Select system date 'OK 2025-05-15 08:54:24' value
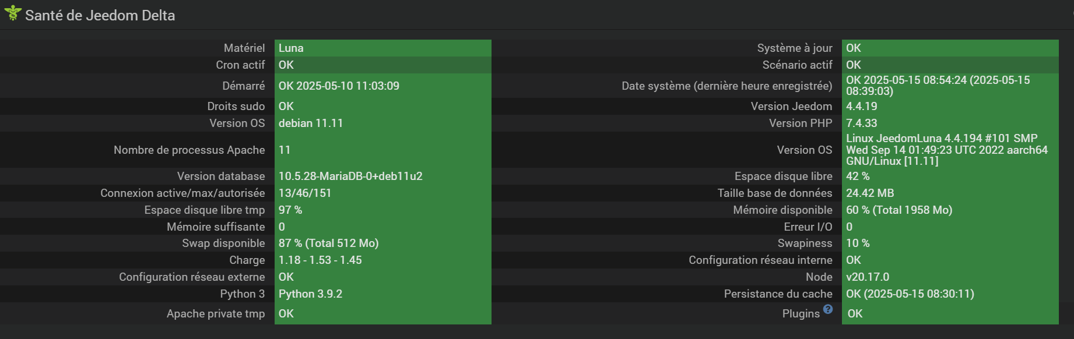The width and height of the screenshot is (1074, 339). click(x=938, y=86)
